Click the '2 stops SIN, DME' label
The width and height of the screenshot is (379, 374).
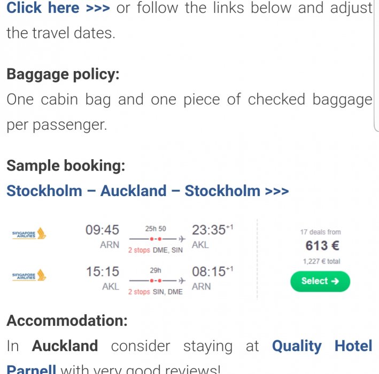pyautogui.click(x=155, y=292)
